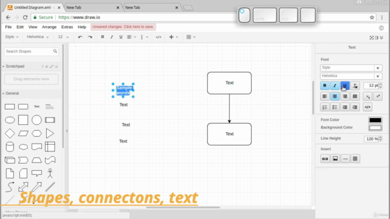Add to scratchpad with plus icon

click(46, 66)
